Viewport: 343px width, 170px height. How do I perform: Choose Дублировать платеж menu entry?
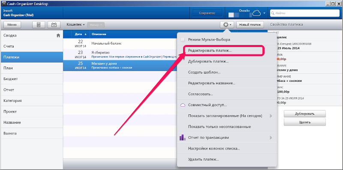227,61
